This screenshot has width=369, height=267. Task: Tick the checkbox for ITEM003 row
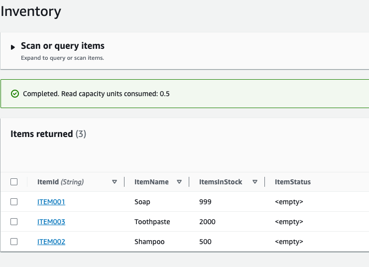click(x=14, y=222)
